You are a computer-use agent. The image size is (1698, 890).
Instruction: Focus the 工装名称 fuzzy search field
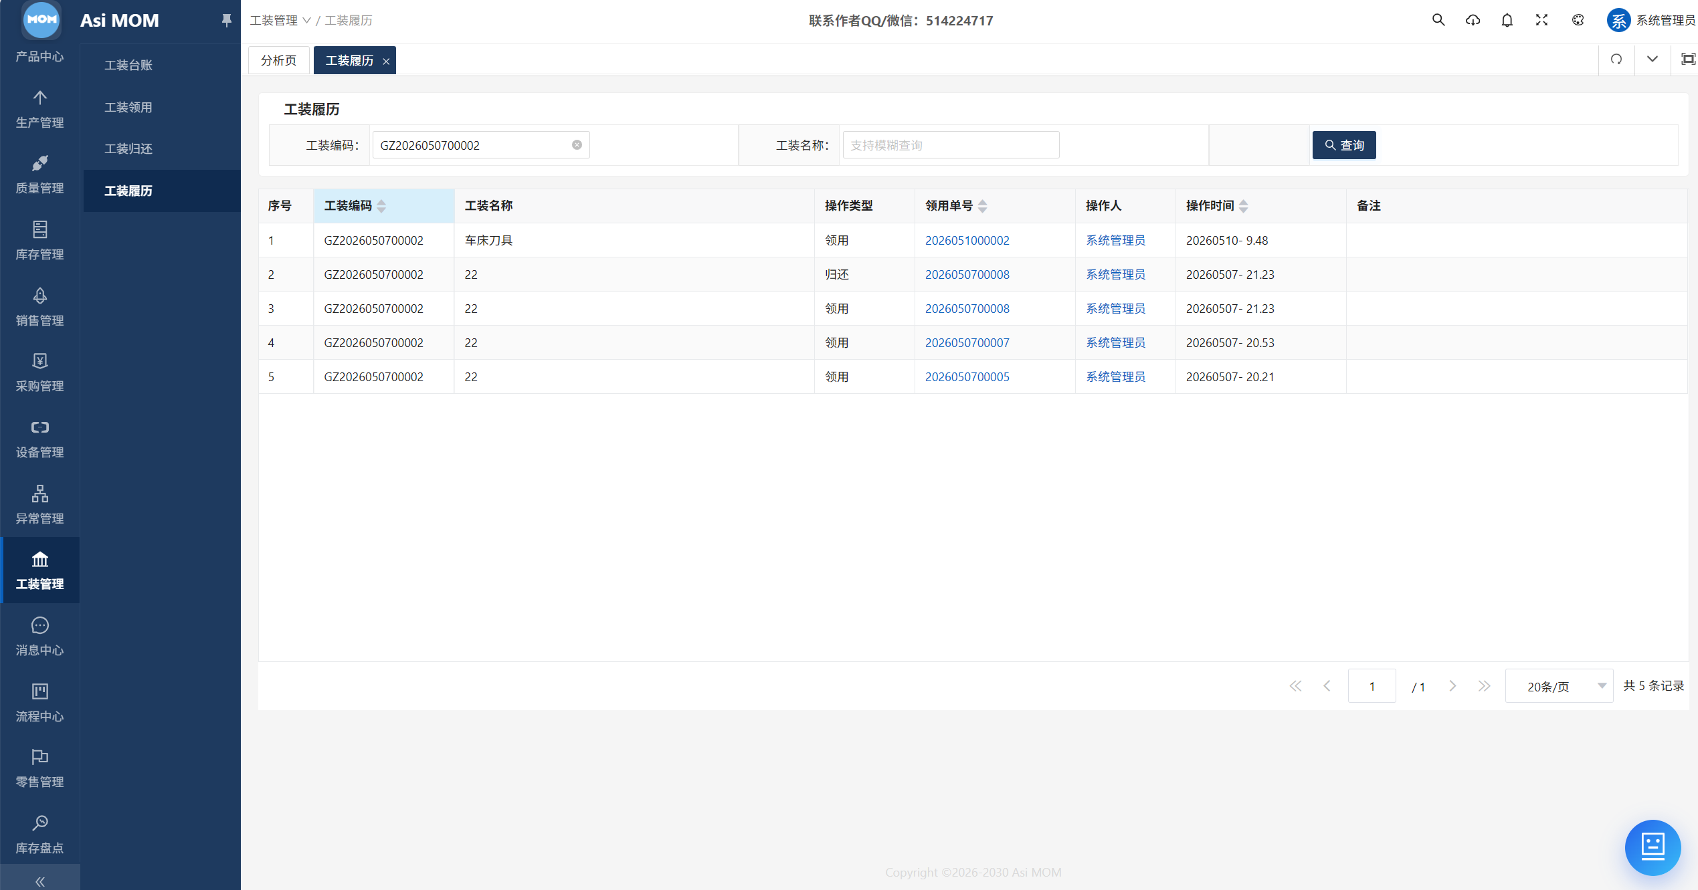(x=950, y=145)
